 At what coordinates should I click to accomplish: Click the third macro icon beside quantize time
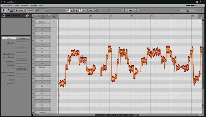point(136,10)
